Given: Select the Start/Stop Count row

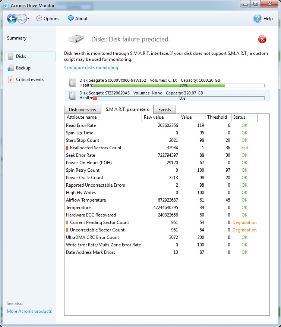Looking at the screenshot, I should 161,140.
